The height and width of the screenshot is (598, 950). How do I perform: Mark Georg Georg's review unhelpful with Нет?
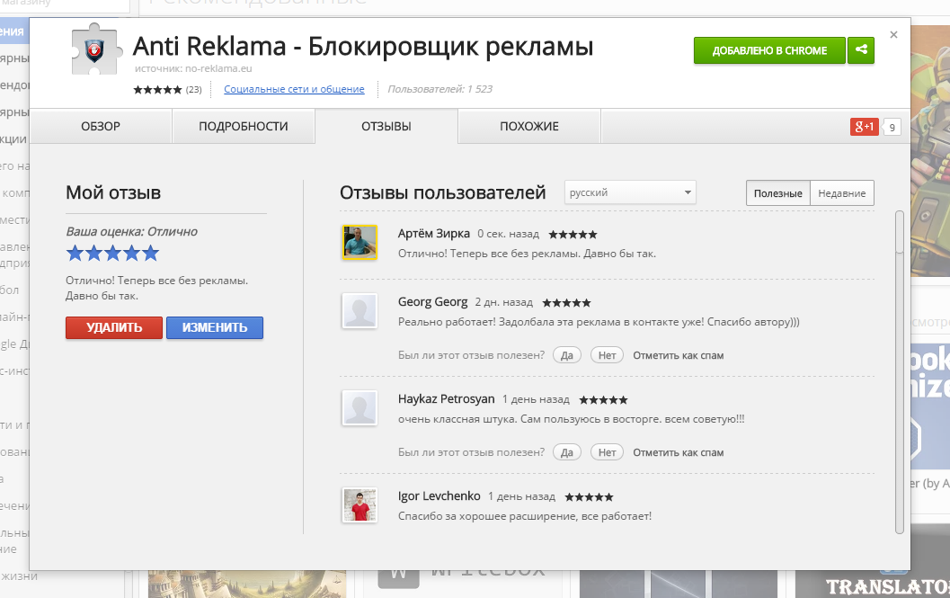[607, 355]
